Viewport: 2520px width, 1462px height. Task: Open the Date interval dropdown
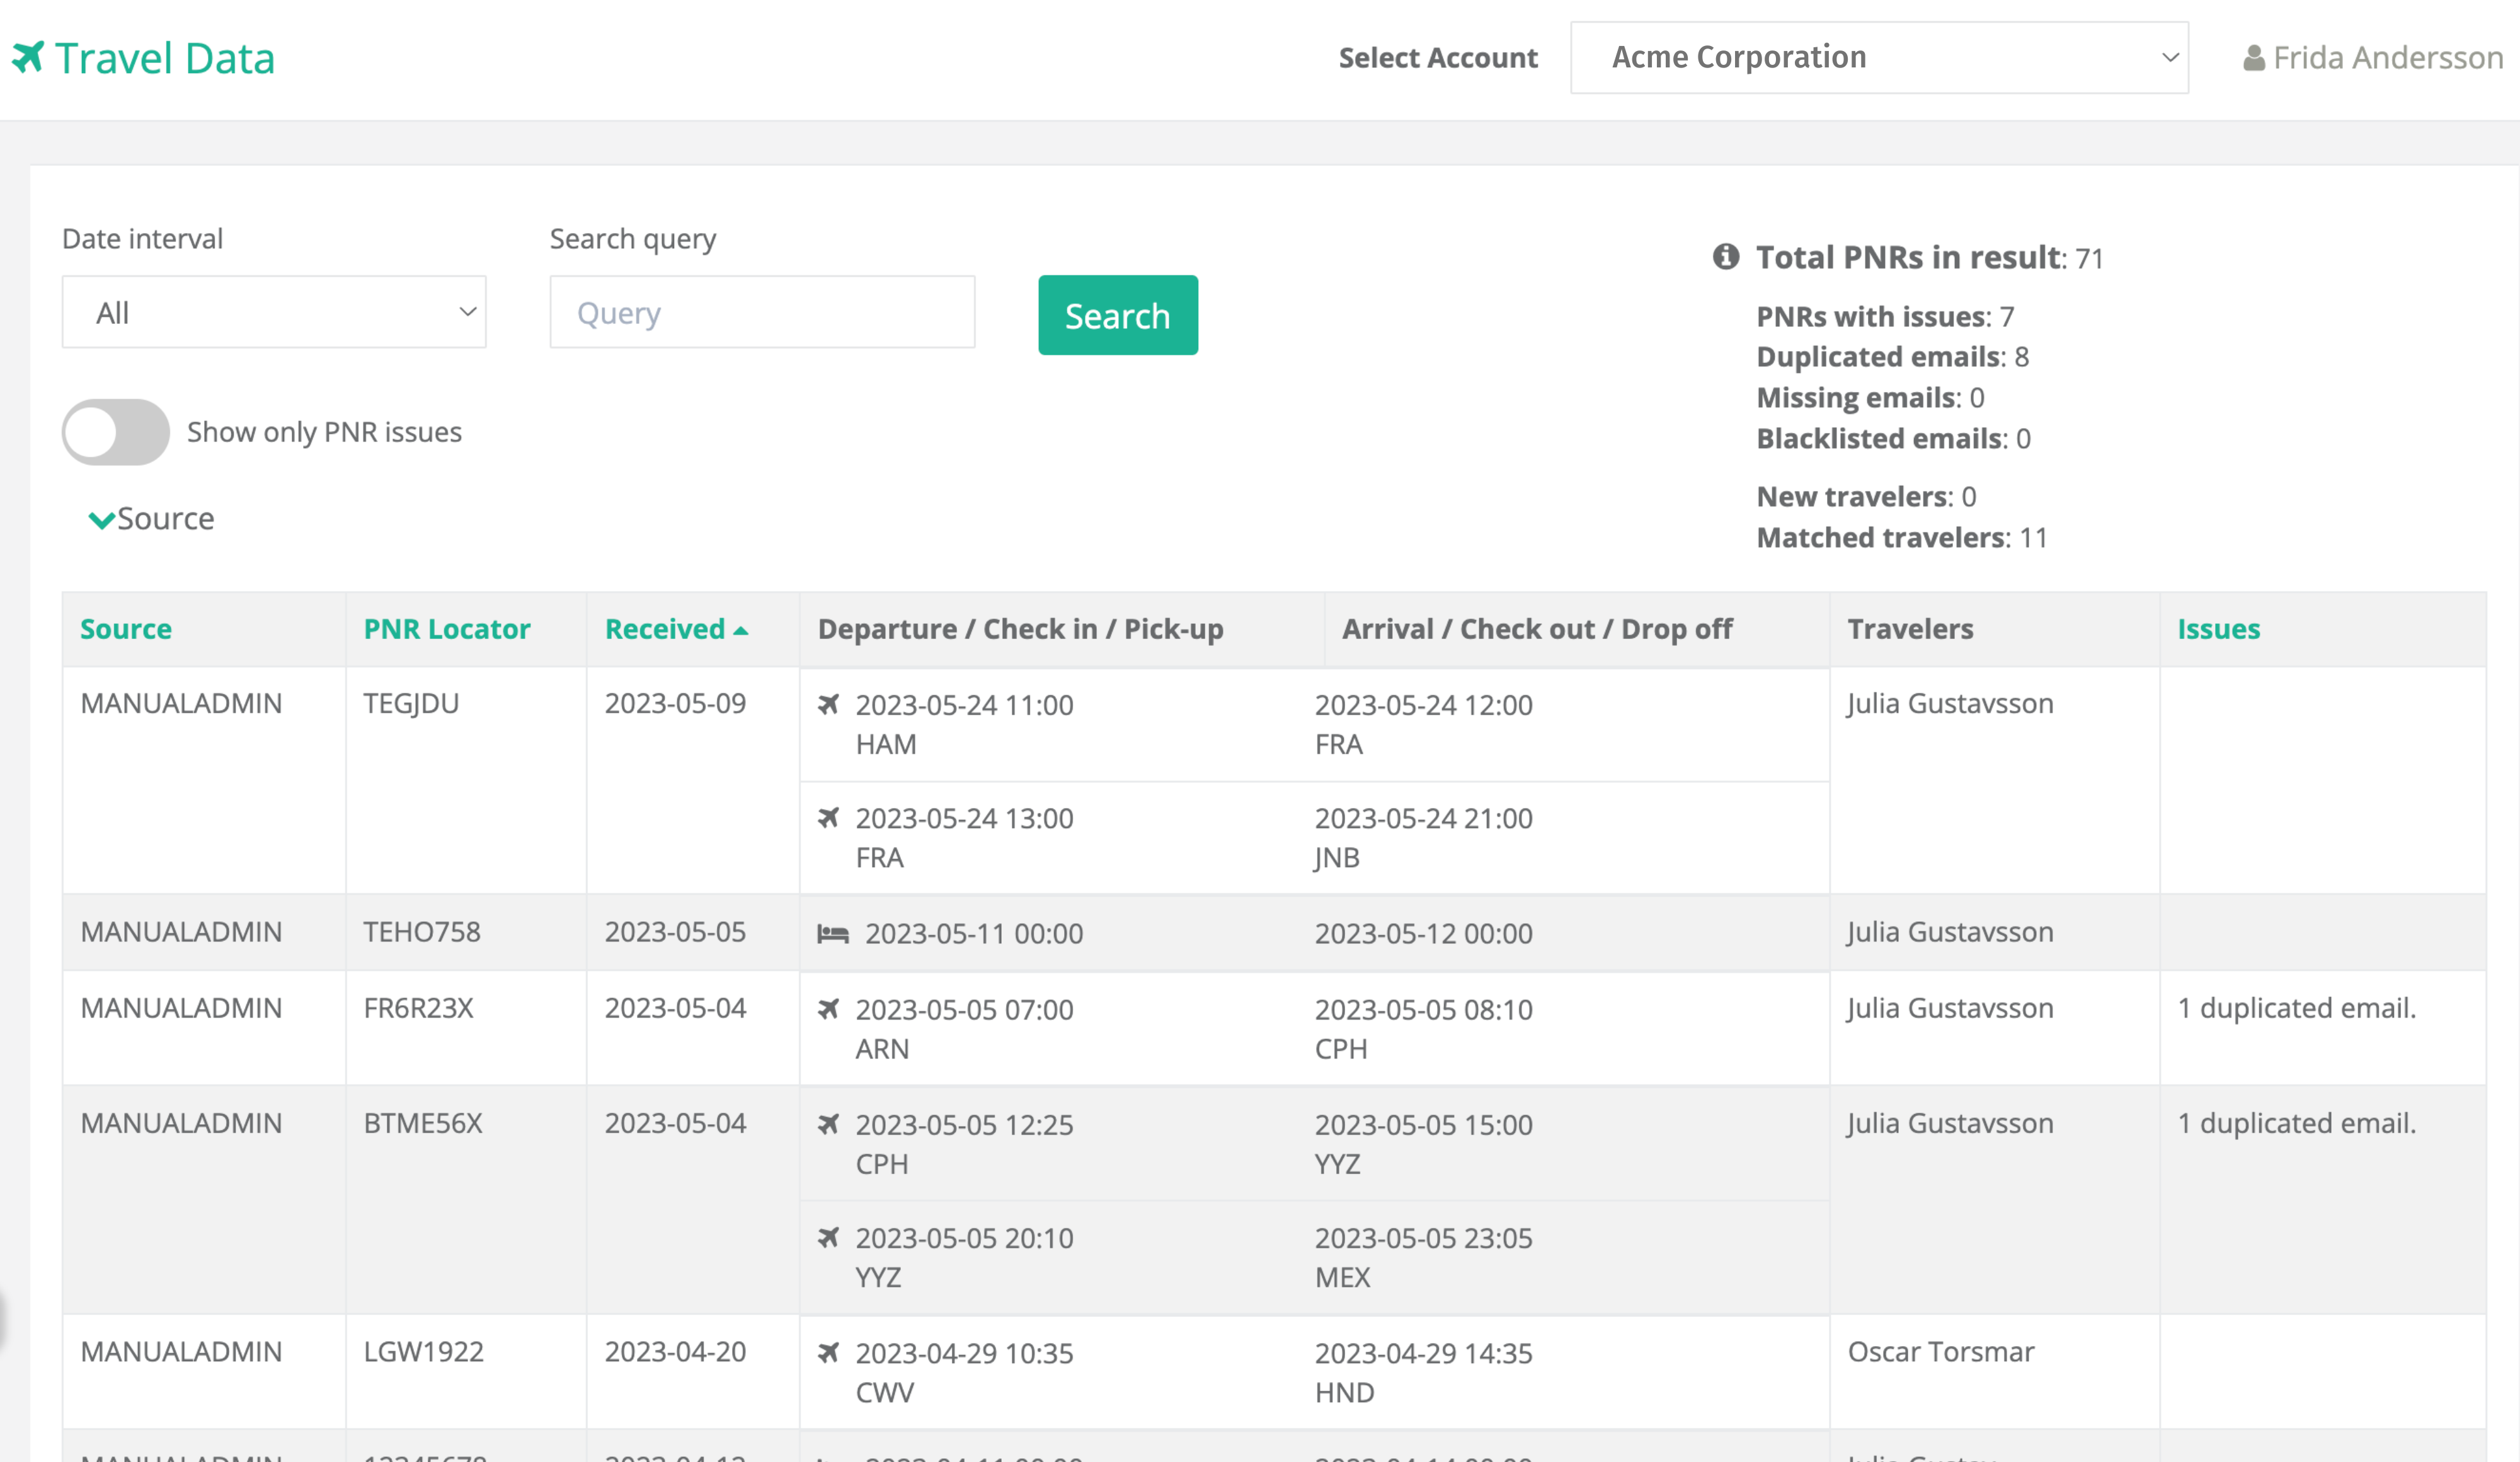274,313
